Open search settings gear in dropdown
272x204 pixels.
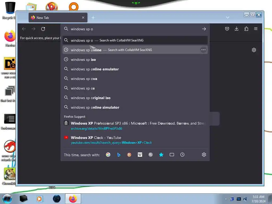pos(204,155)
